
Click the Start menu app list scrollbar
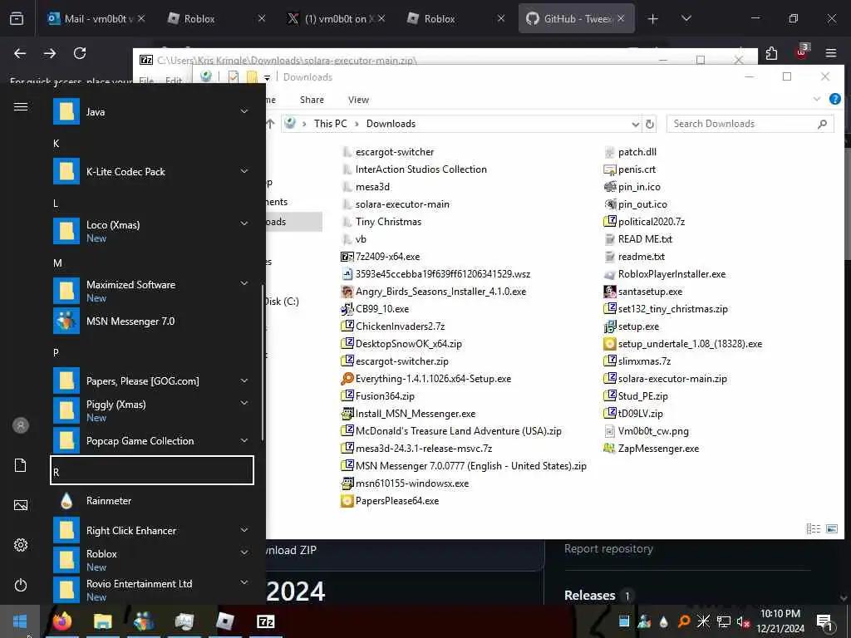(x=263, y=362)
